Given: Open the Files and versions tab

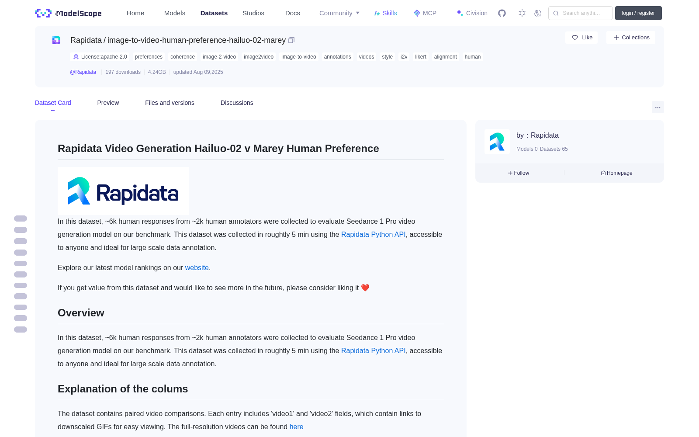Looking at the screenshot, I should coord(170,103).
